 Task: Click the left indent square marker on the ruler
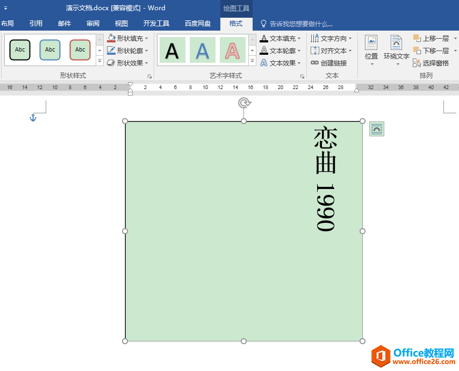[x=130, y=93]
